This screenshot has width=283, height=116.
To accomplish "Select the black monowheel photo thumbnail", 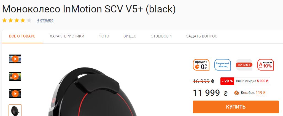I will [x=15, y=110].
